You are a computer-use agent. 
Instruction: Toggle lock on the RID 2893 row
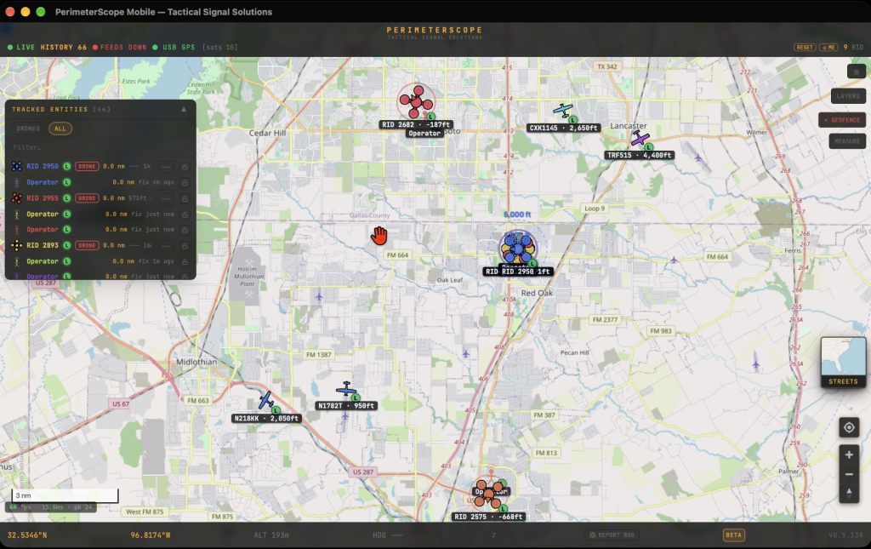click(185, 246)
